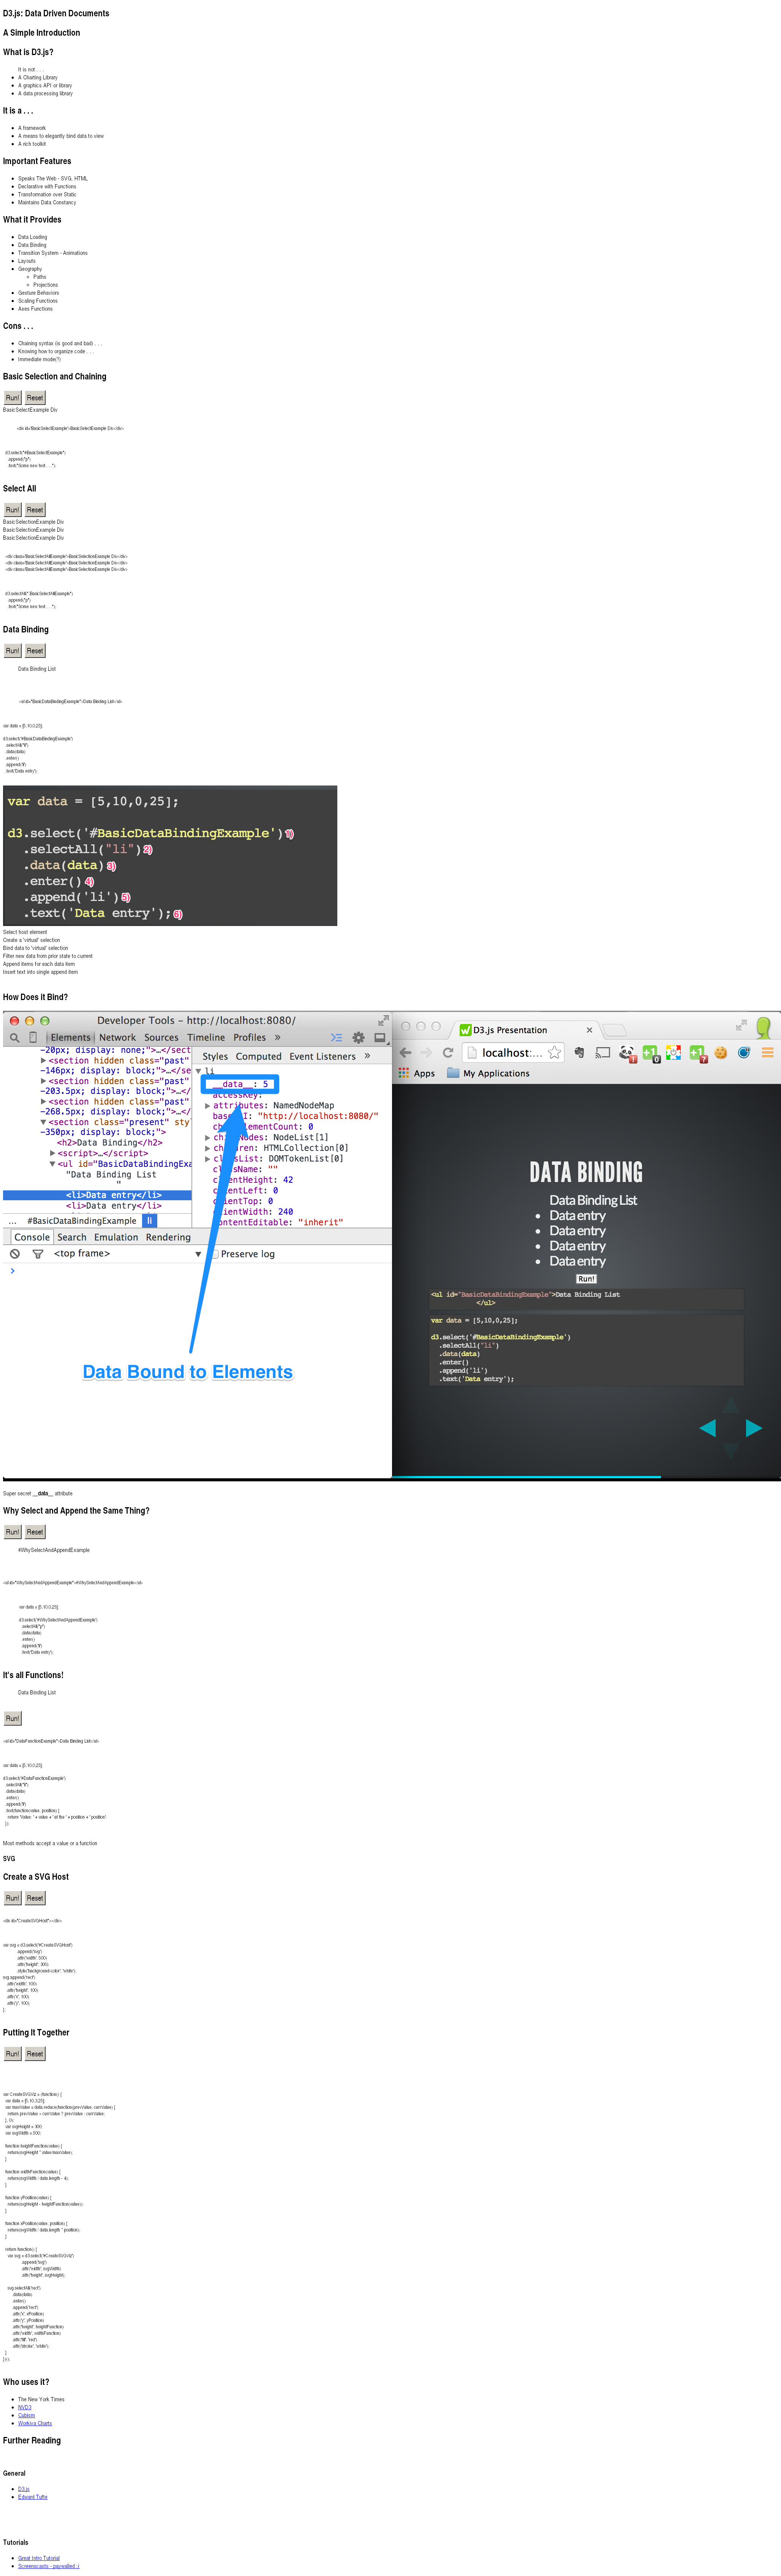Screen dimensions: 781x2576
Task: Advance slide with the right arrow
Action: (x=754, y=1428)
